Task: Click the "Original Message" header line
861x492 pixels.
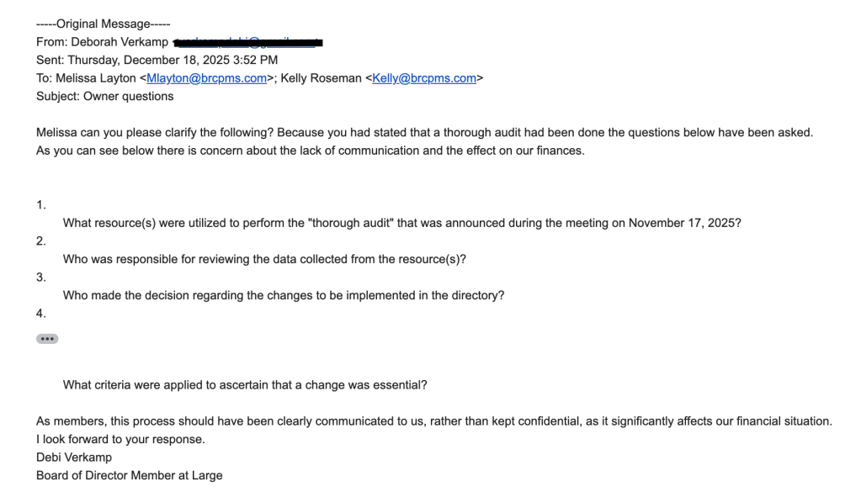Action: point(103,24)
